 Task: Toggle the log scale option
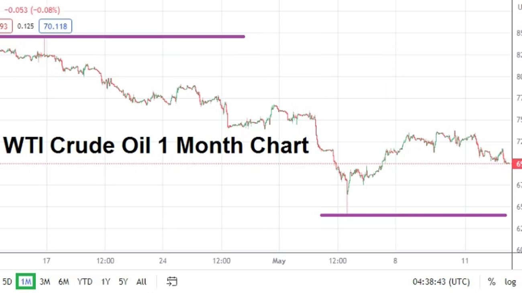(510, 282)
